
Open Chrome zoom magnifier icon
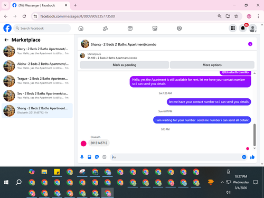pyautogui.click(x=219, y=16)
